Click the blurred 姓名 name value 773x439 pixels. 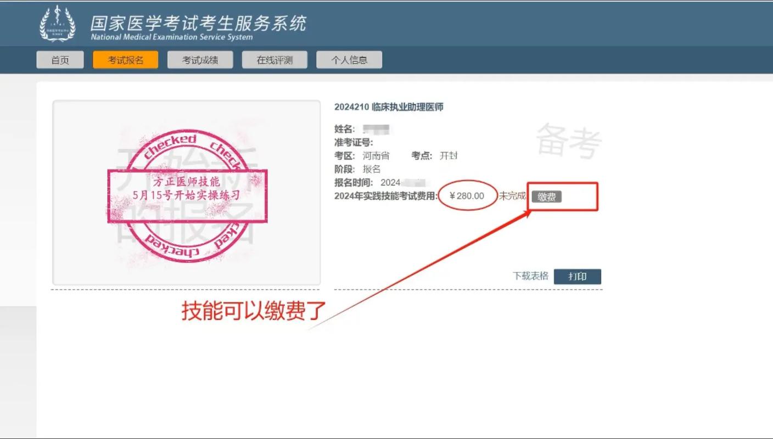pos(375,129)
